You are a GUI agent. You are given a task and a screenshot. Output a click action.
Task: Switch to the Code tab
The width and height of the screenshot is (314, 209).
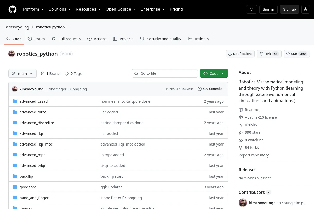point(14,39)
